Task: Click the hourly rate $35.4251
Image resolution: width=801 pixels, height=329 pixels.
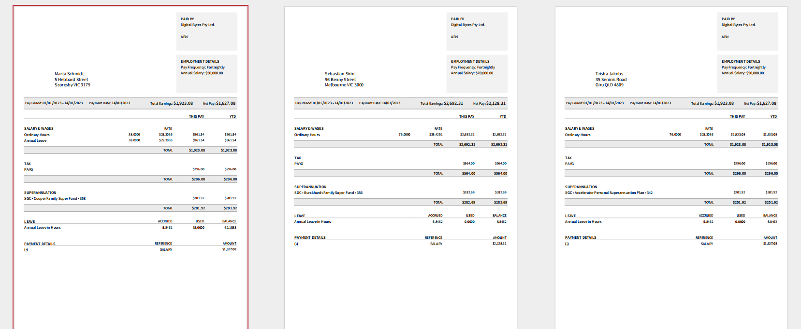Action: tap(436, 135)
